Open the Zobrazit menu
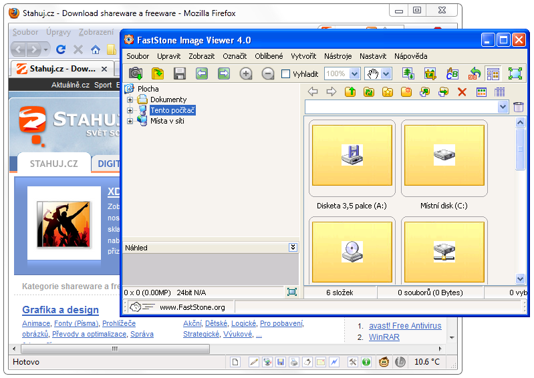The width and height of the screenshot is (534, 378). coord(202,56)
